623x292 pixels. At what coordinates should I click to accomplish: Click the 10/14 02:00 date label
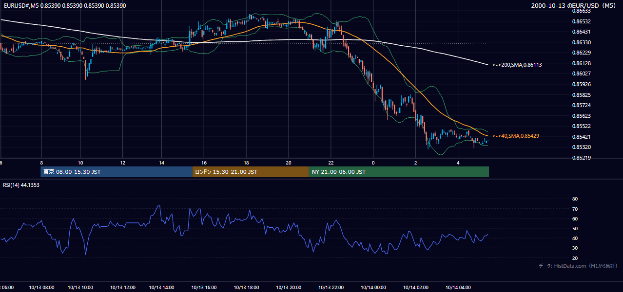point(416,288)
